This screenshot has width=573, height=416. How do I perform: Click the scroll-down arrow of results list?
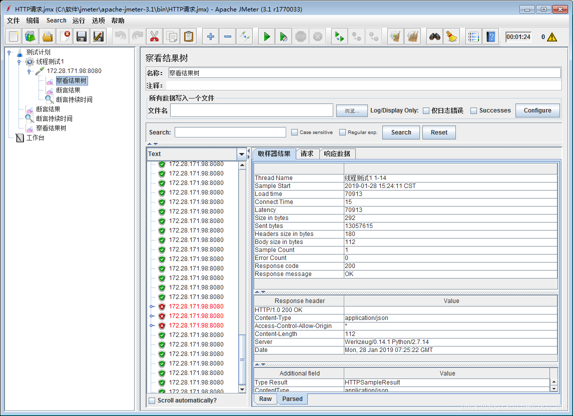pyautogui.click(x=242, y=389)
